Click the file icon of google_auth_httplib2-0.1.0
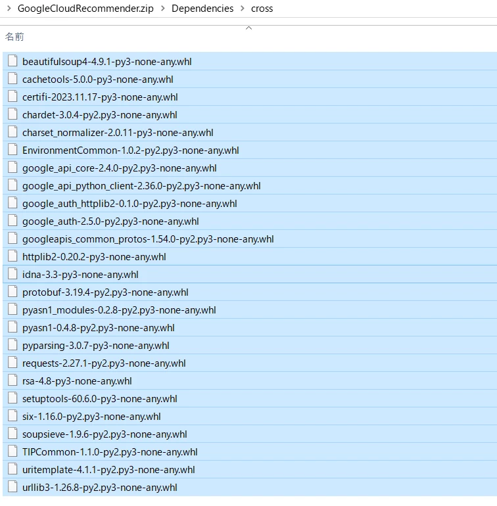The height and width of the screenshot is (506, 497). tap(12, 202)
